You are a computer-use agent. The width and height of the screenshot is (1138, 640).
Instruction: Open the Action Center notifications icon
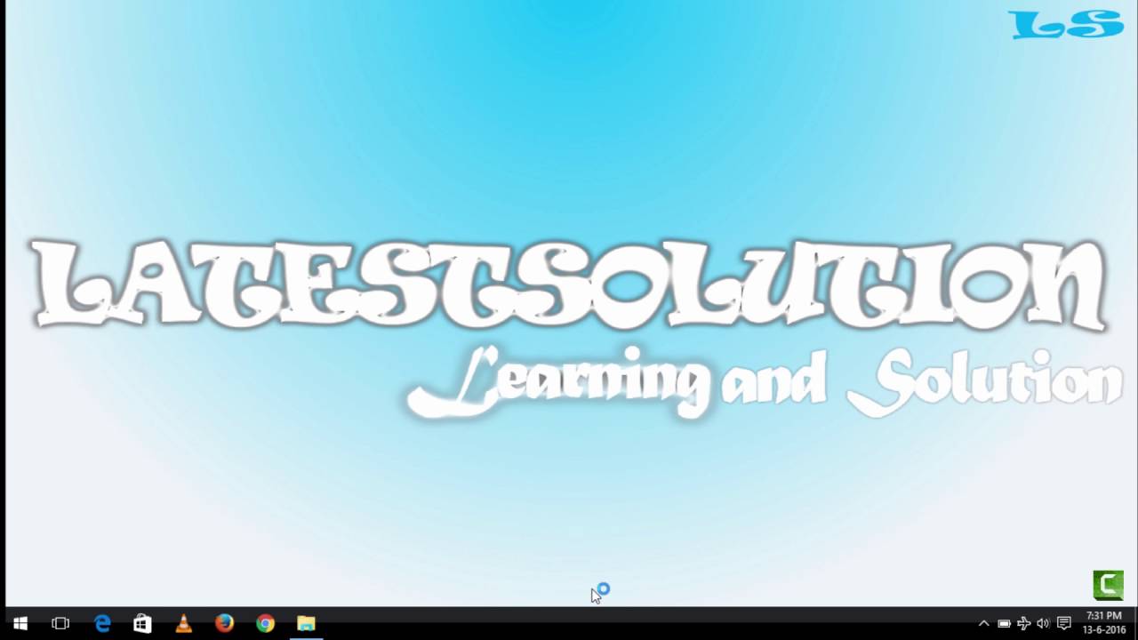tap(1063, 624)
